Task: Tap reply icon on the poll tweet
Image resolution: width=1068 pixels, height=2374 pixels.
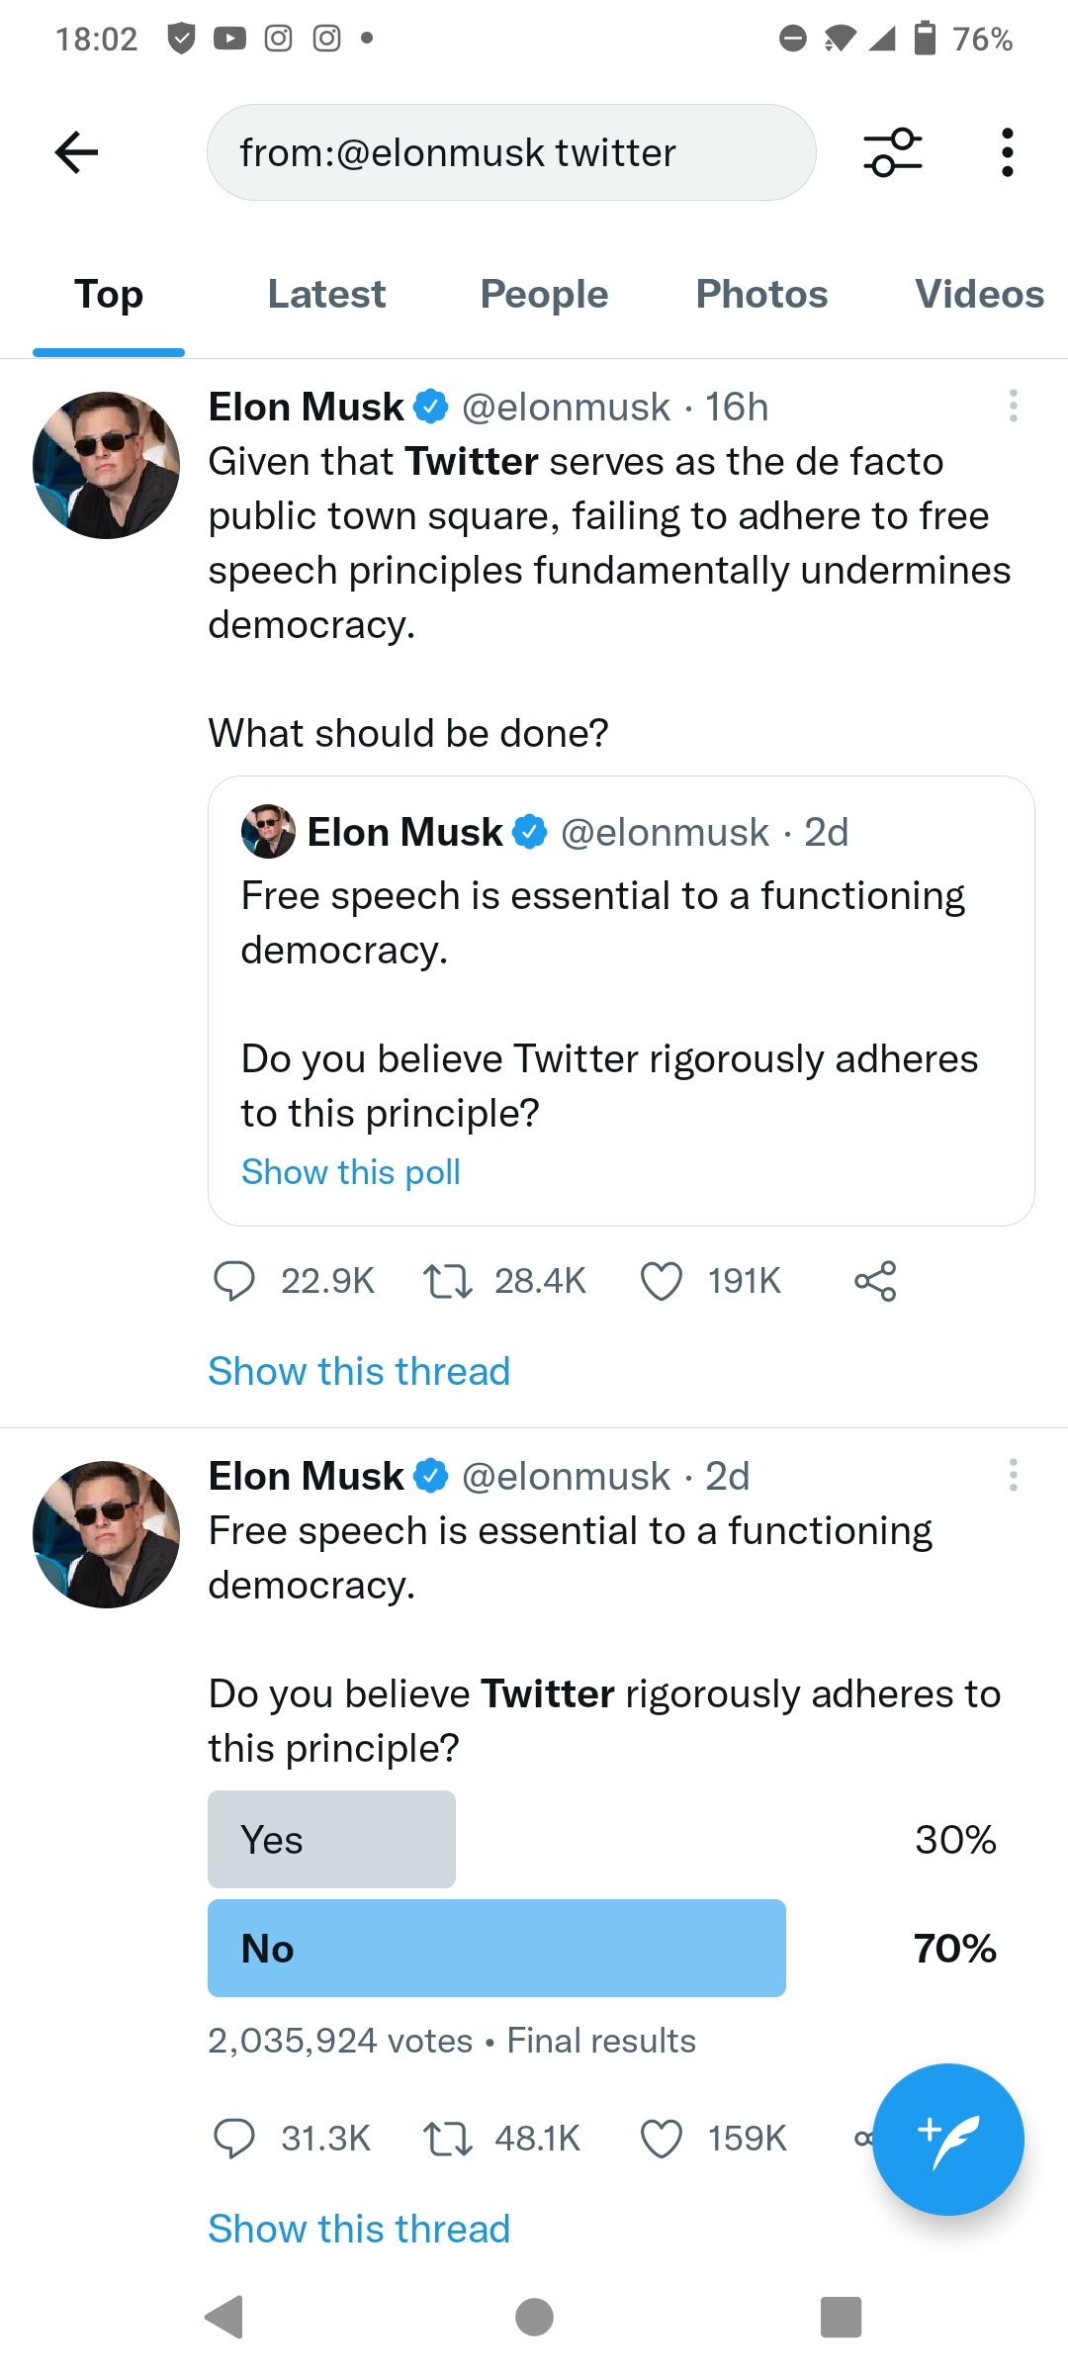Action: pyautogui.click(x=234, y=2139)
